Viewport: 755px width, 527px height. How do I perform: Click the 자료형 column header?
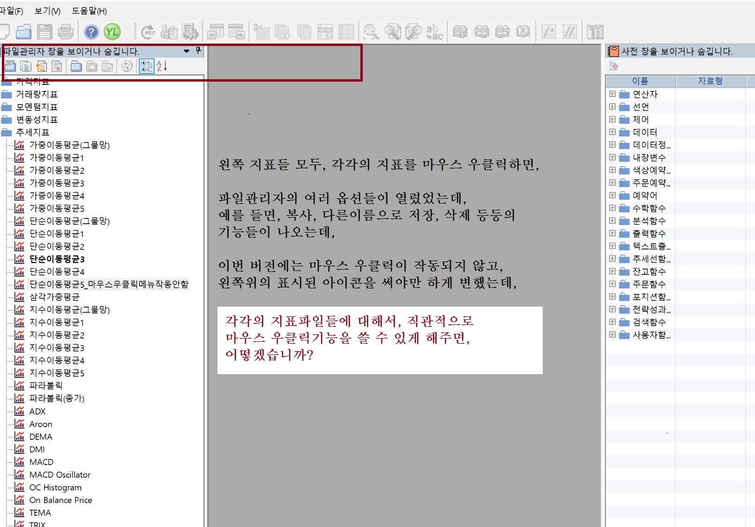pos(710,81)
